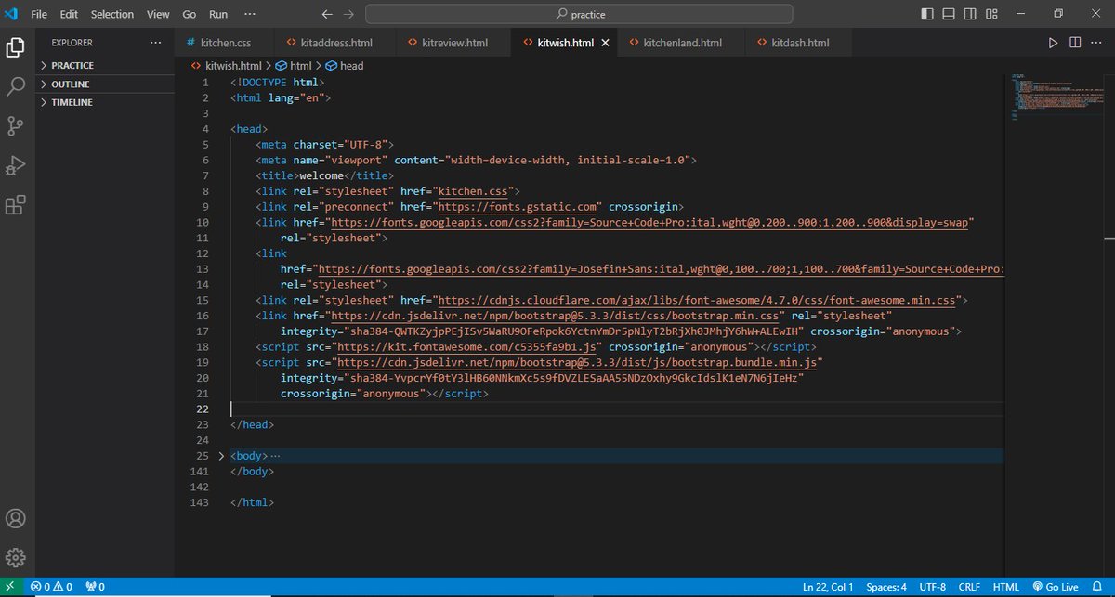Image resolution: width=1115 pixels, height=597 pixels.
Task: Change encoding via UTF-8
Action: tap(933, 587)
